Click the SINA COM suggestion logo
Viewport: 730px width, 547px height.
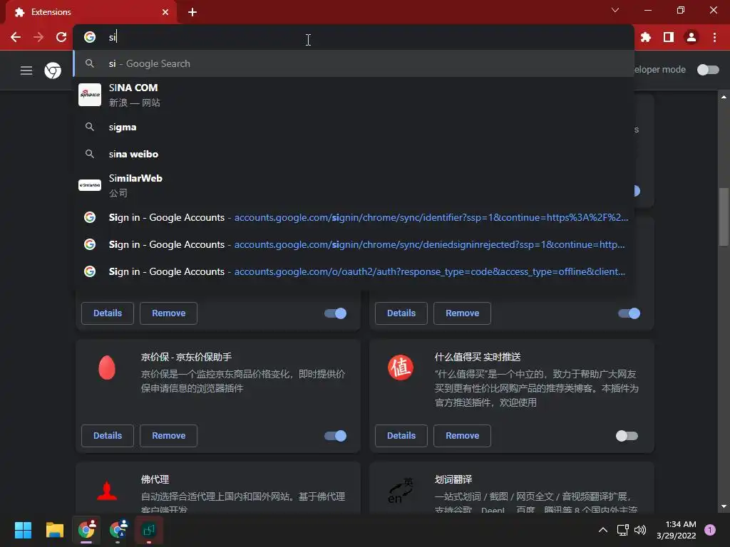click(90, 95)
